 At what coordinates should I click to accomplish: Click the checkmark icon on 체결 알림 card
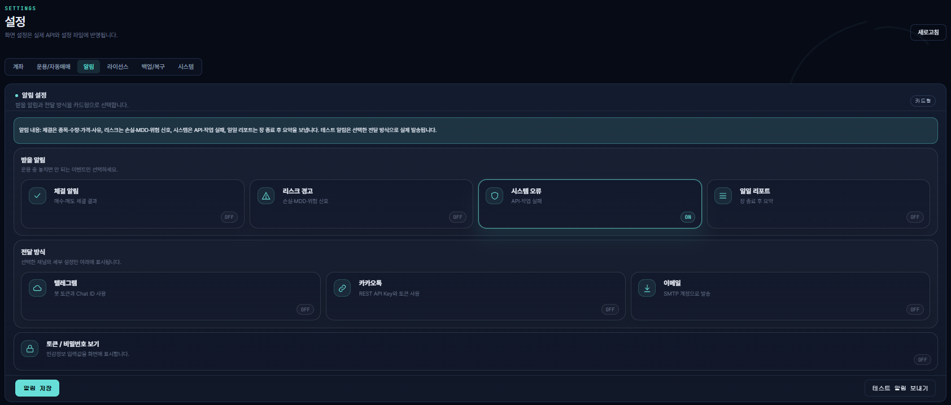tap(37, 196)
